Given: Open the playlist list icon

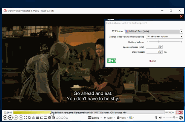Looking at the screenshot, I should coord(38,118).
